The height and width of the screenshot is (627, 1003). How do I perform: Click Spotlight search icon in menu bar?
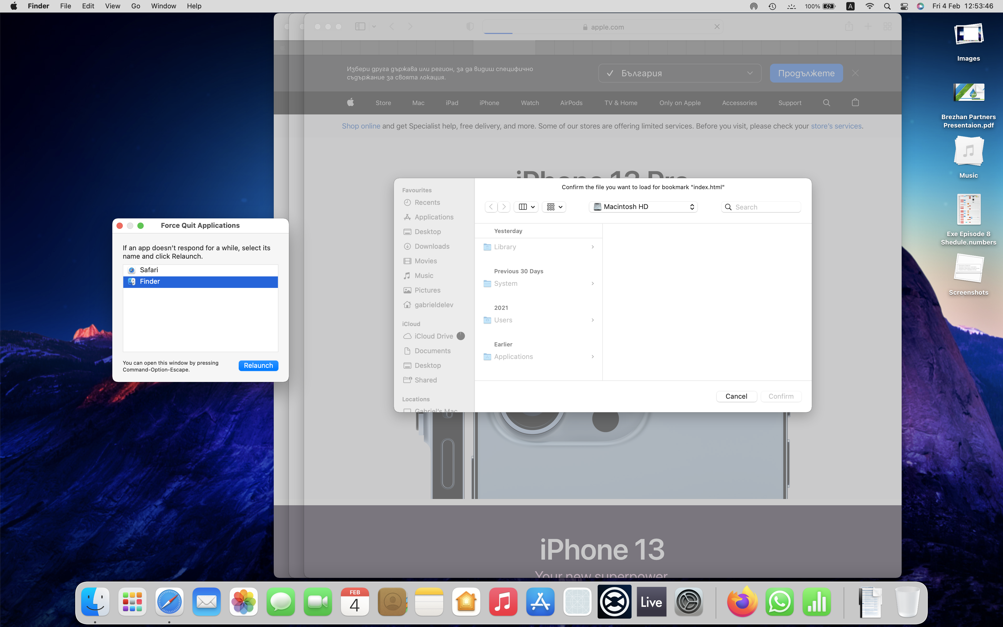click(x=887, y=6)
